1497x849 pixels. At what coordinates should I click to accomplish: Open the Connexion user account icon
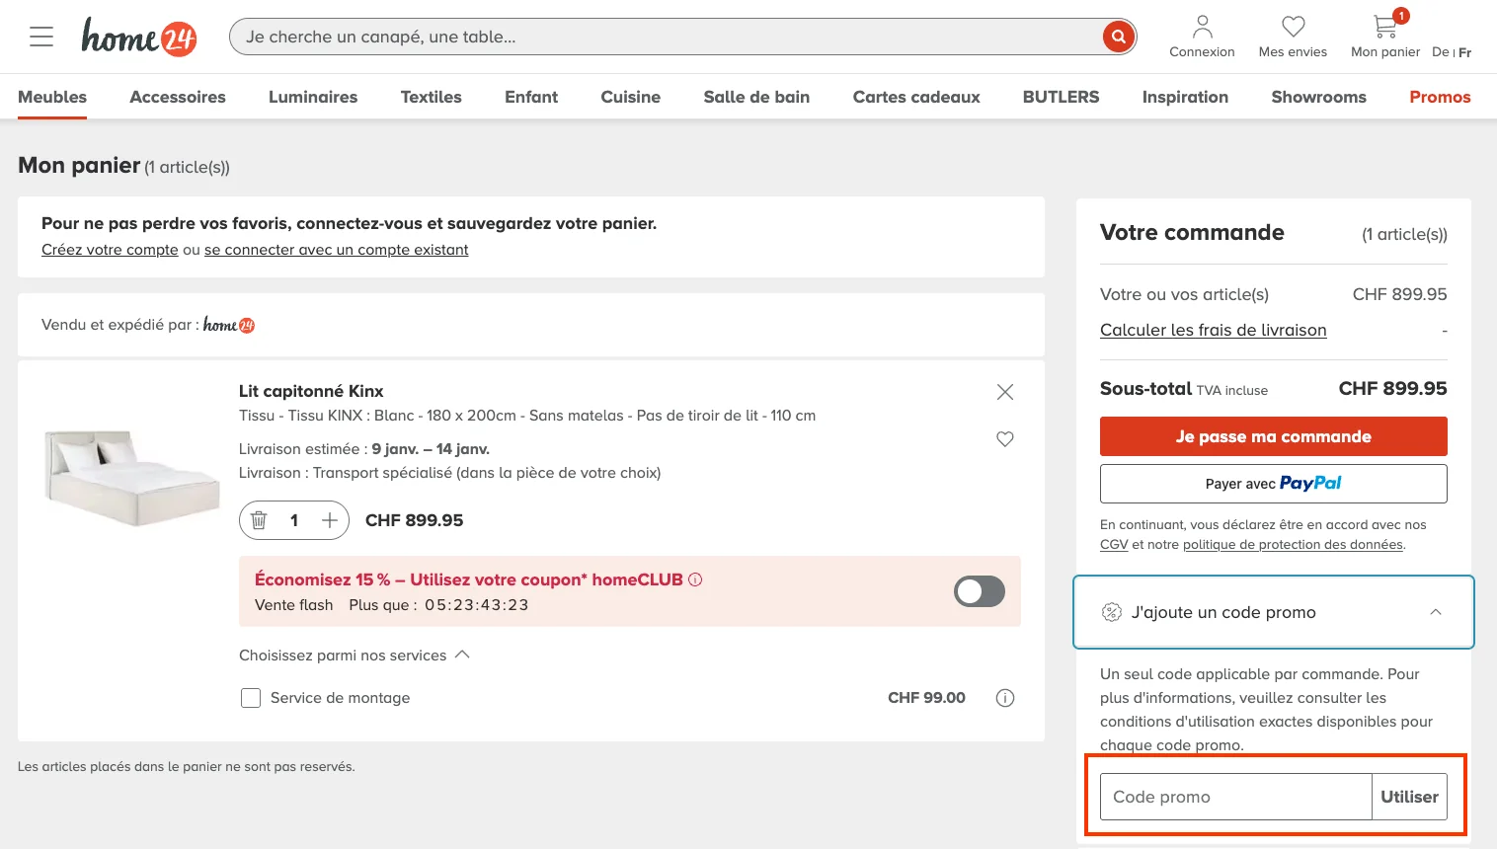(x=1202, y=27)
